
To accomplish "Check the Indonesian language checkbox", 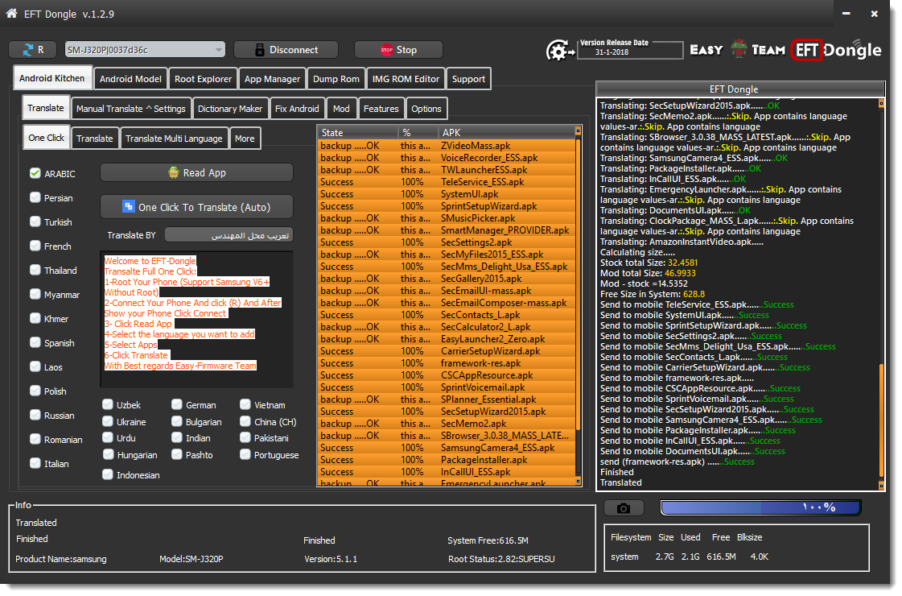I will [108, 474].
